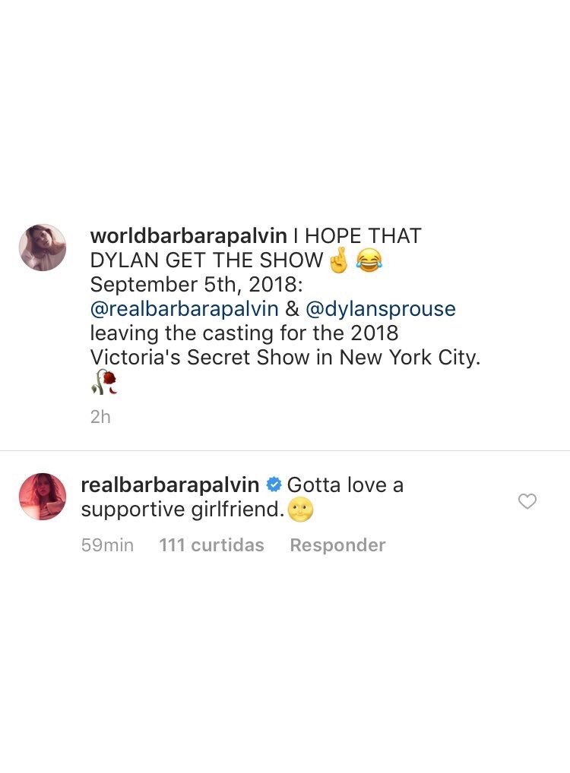The image size is (570, 773).
Task: Select 'I HOPE THAT DYLAN GET THE SHOW' text
Action: pyautogui.click(x=255, y=248)
